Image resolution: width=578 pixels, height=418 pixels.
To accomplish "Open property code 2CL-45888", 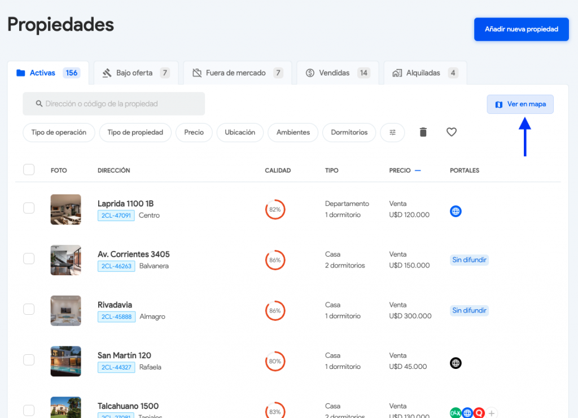I will [x=116, y=316].
